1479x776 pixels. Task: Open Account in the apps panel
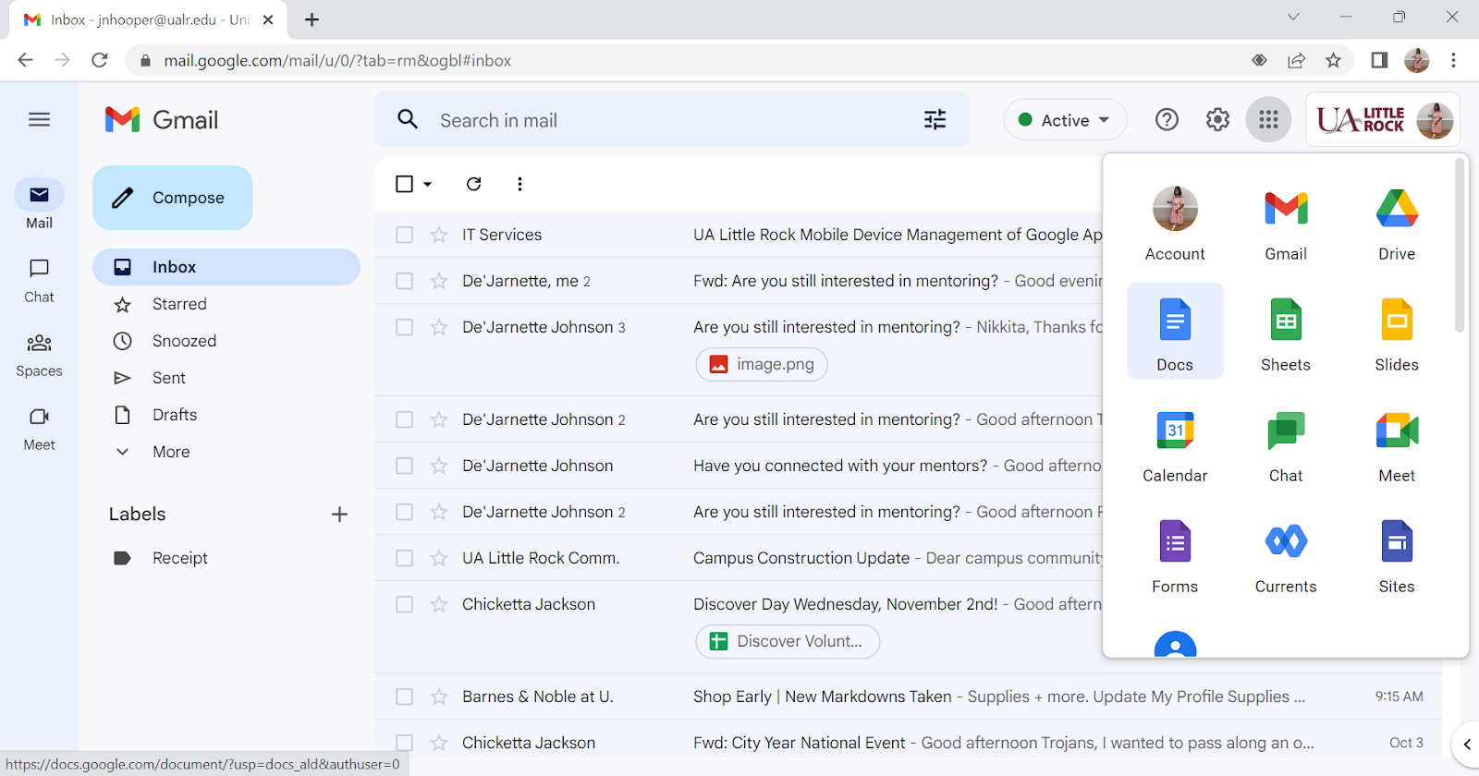(x=1175, y=221)
